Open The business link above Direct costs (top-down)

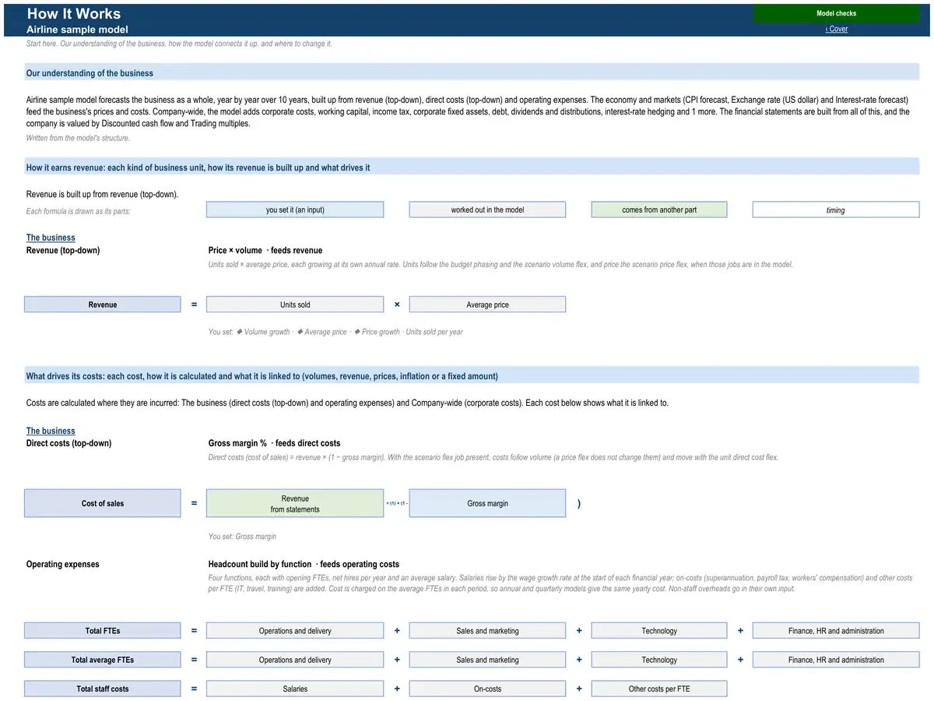tap(51, 431)
